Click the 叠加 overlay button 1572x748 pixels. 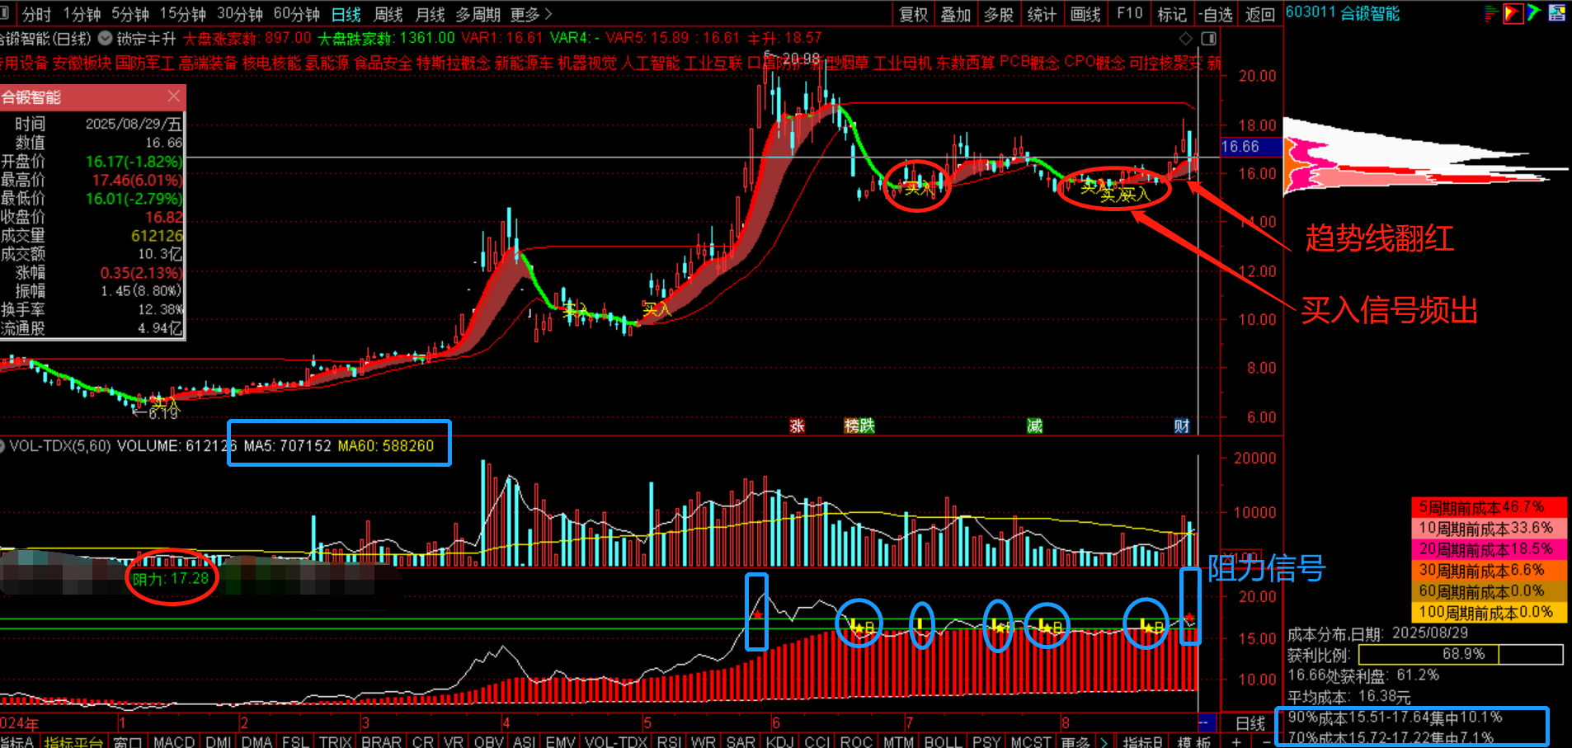956,14
